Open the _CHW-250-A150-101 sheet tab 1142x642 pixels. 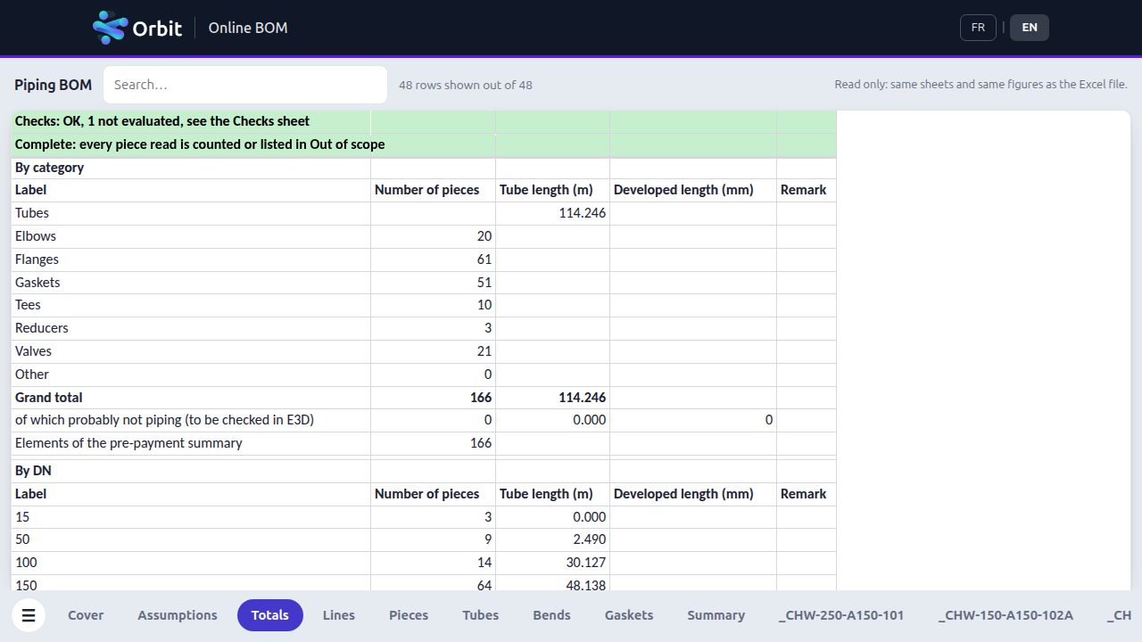pyautogui.click(x=841, y=615)
